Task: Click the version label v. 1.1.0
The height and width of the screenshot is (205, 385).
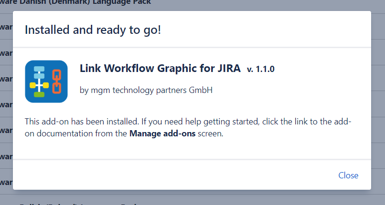Action: point(261,70)
